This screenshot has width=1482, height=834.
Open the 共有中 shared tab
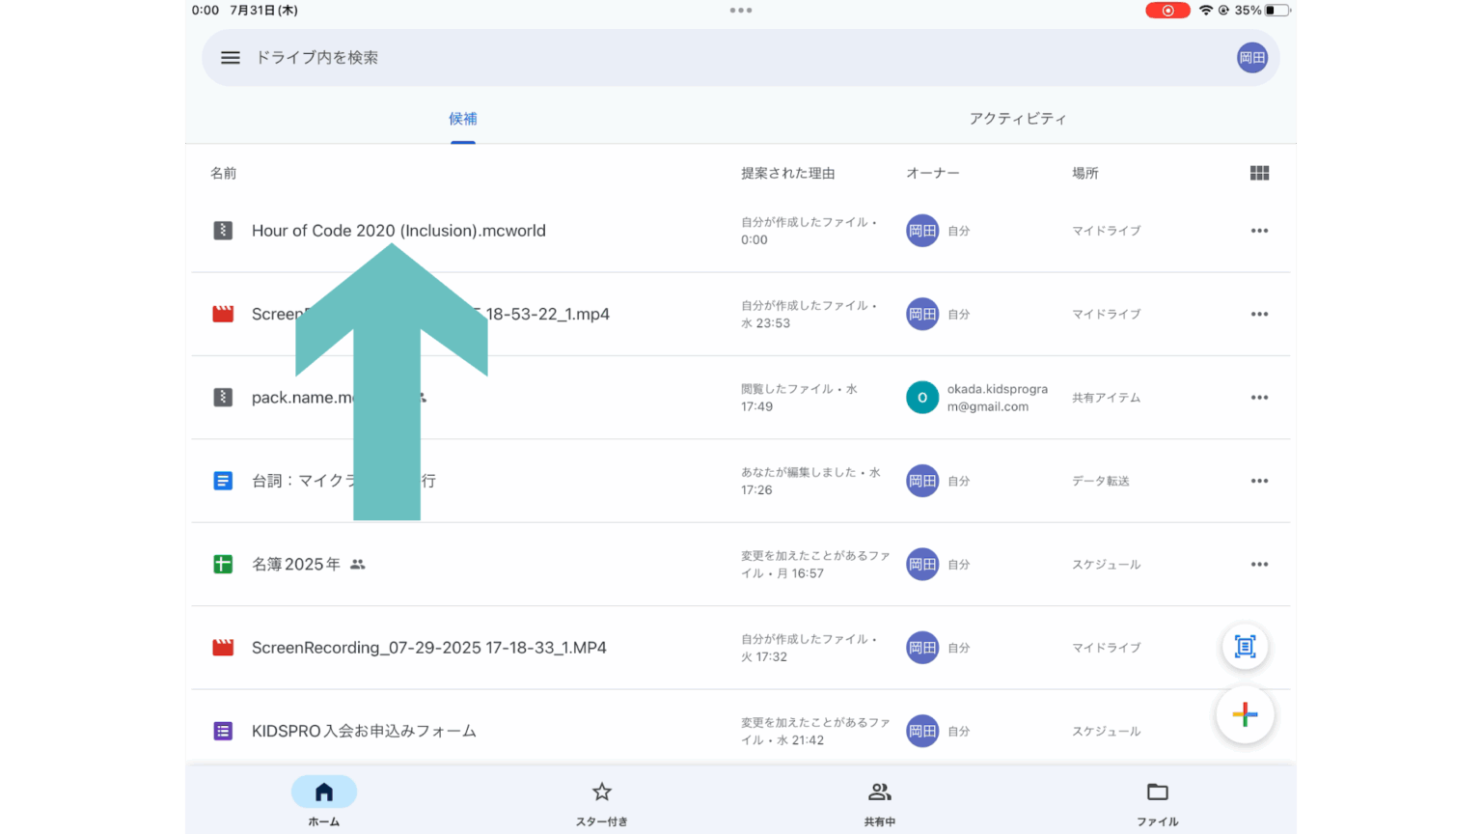(x=880, y=801)
